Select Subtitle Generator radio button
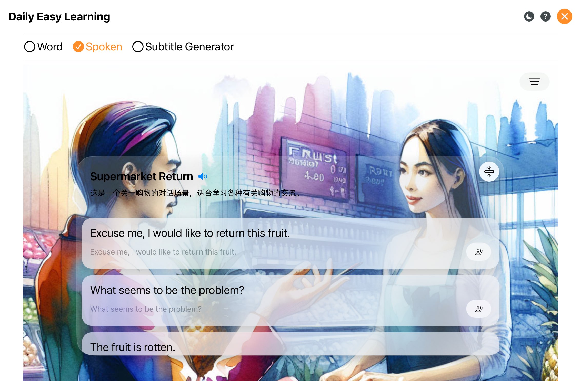The image size is (581, 381). (x=138, y=47)
